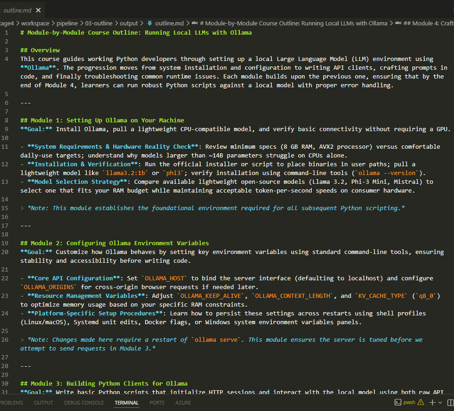Split the terminal with the split icon
Viewport: 454px width, 411px height.
pyautogui.click(x=450, y=402)
